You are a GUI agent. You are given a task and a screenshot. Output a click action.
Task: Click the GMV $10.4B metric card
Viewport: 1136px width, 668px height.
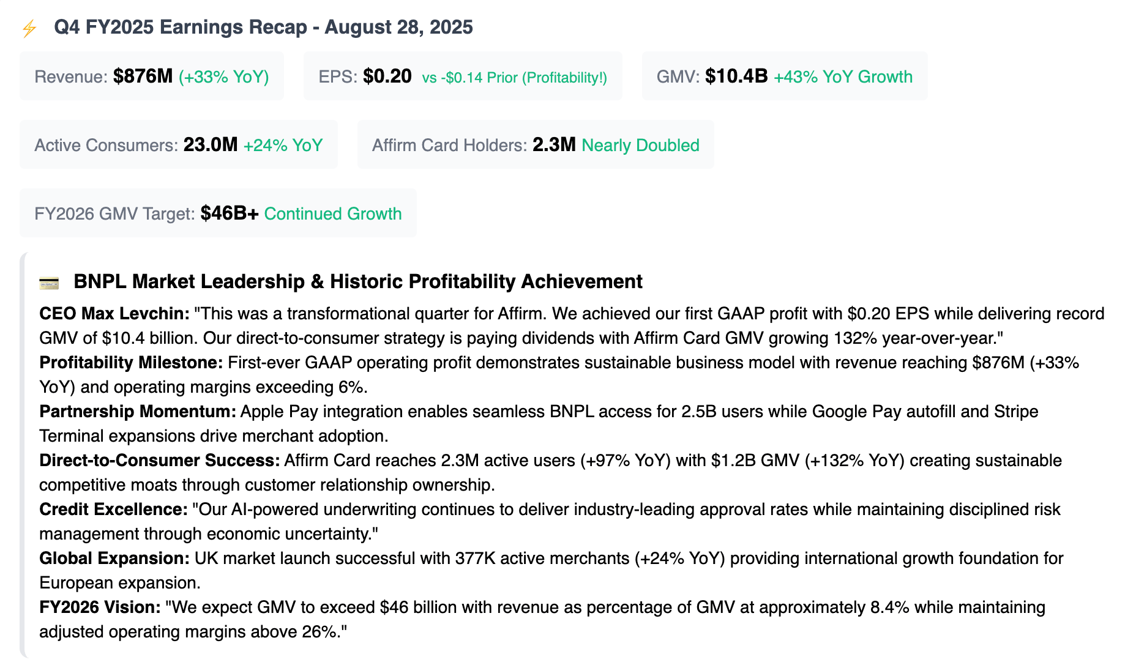coord(785,76)
